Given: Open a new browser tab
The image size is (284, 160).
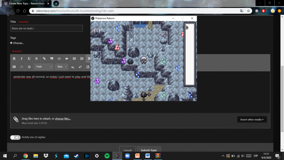Looking at the screenshot, I should 56,3.
